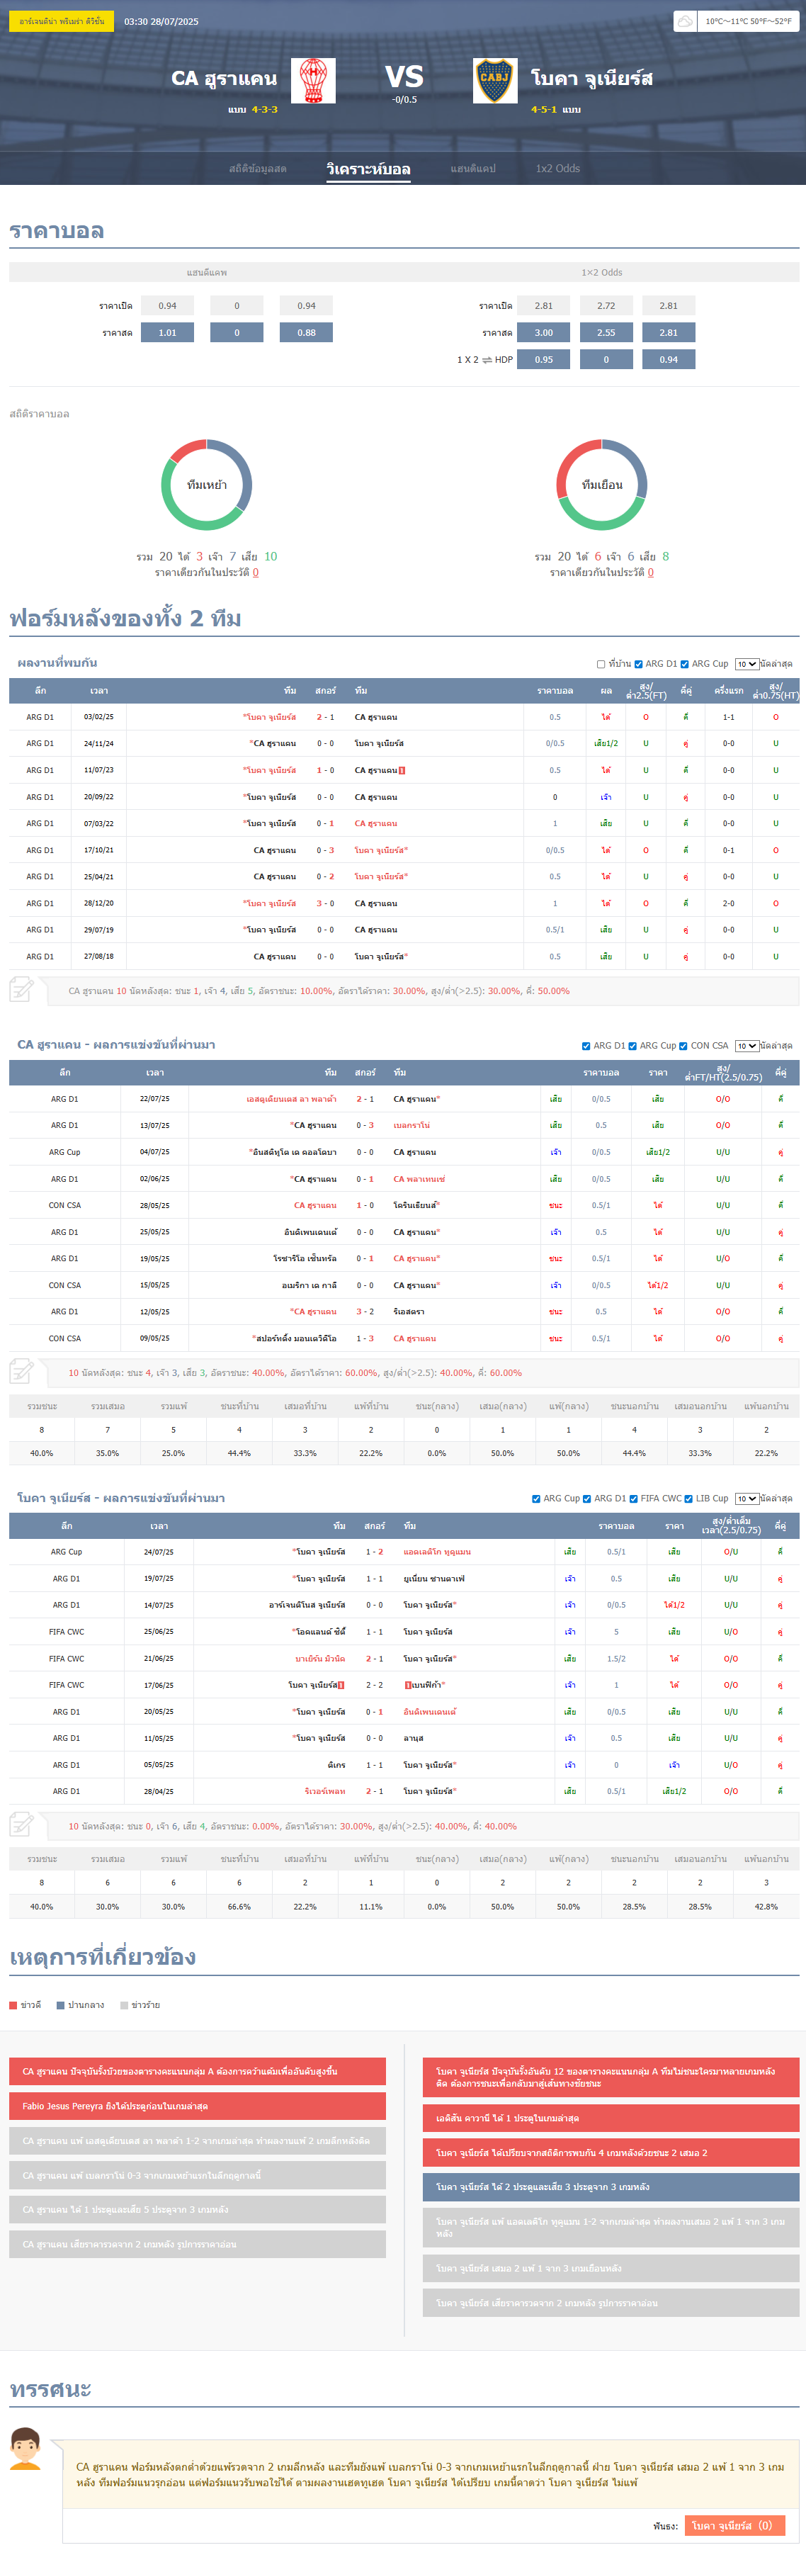The image size is (806, 2550).
Task: Click the red card icon beside เบนฟิก้า
Action: tap(407, 1685)
